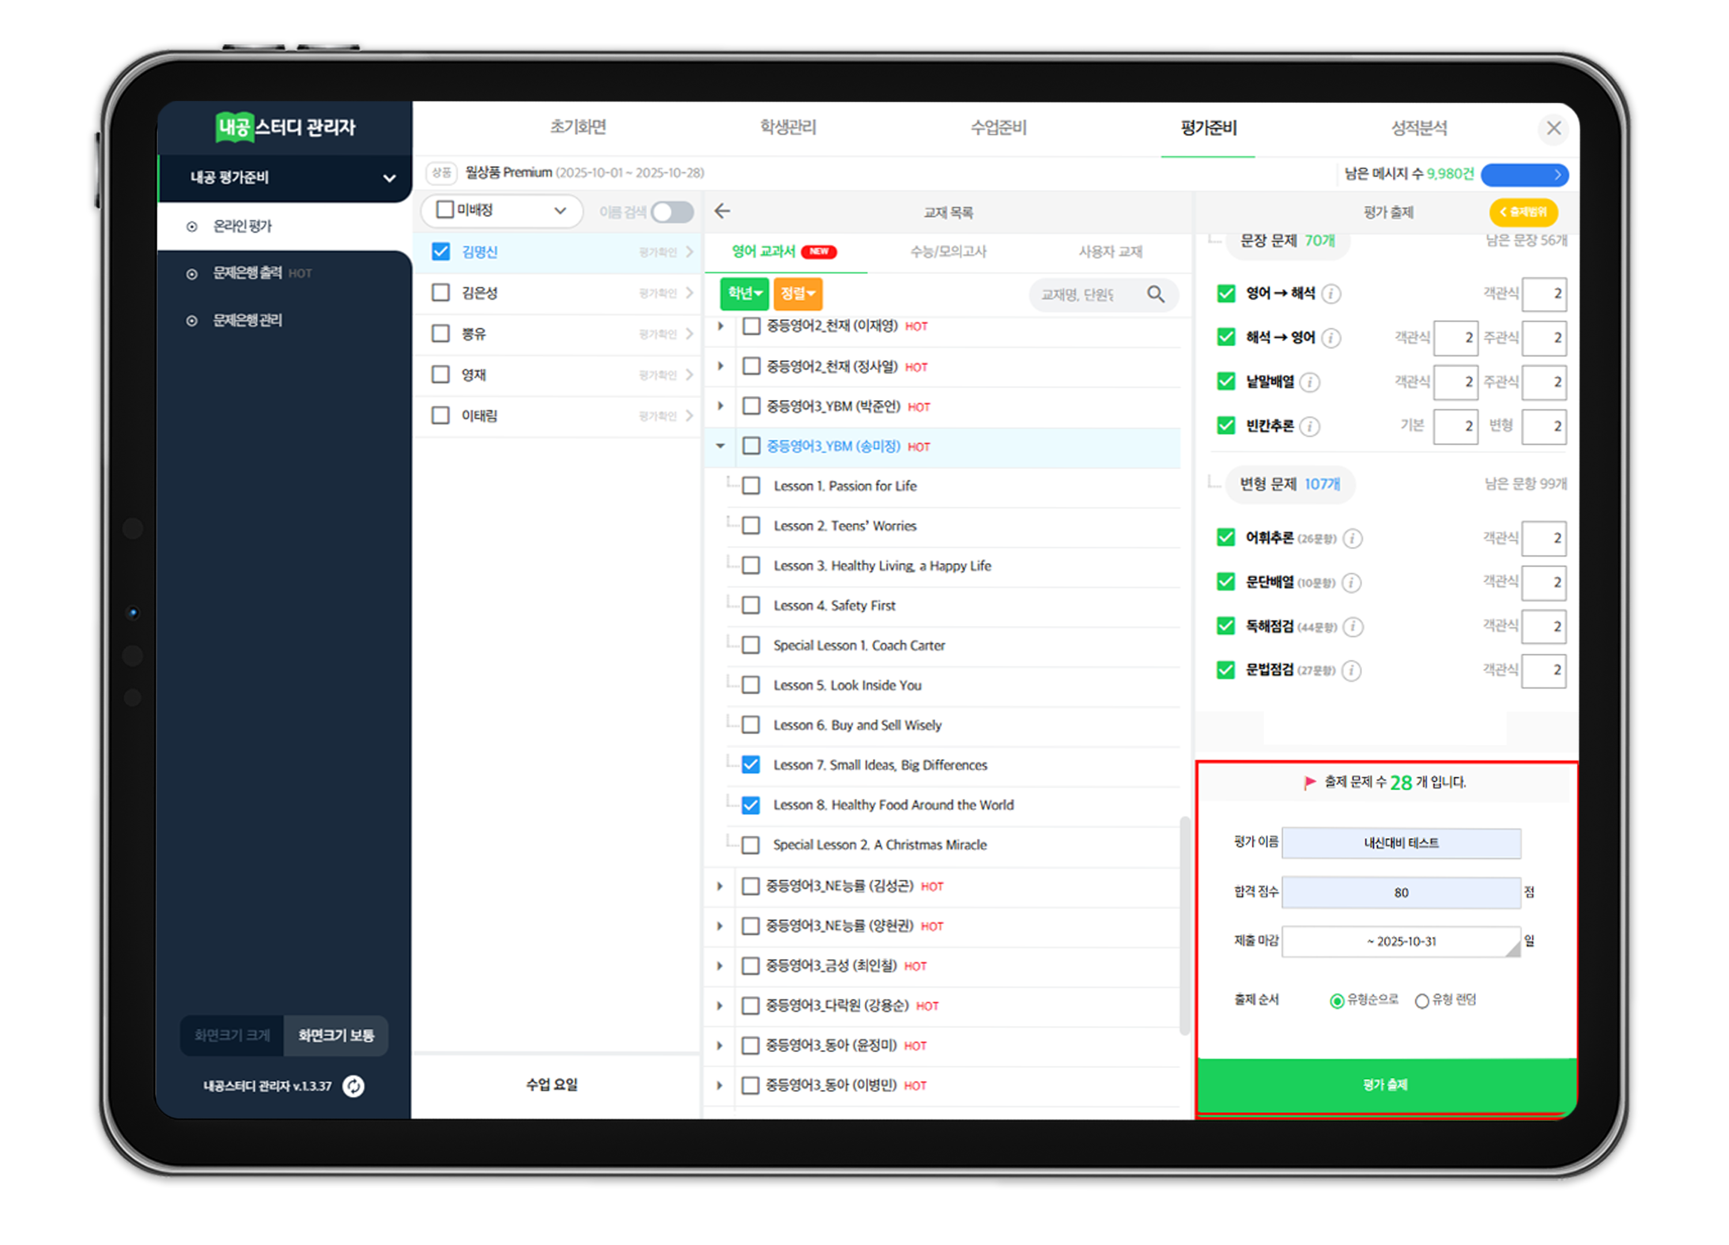
Task: Click the info icon next to 영어→해석
Action: tap(1331, 293)
